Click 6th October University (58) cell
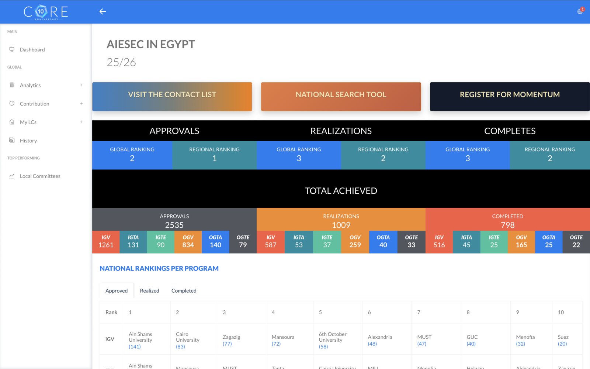This screenshot has width=590, height=369. point(338,339)
